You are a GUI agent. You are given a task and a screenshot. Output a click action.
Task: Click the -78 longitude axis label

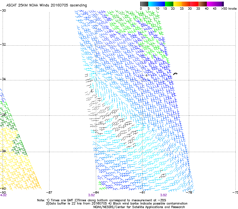pyautogui.click(x=189, y=193)
